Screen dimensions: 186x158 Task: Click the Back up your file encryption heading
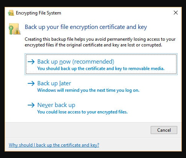(86, 27)
